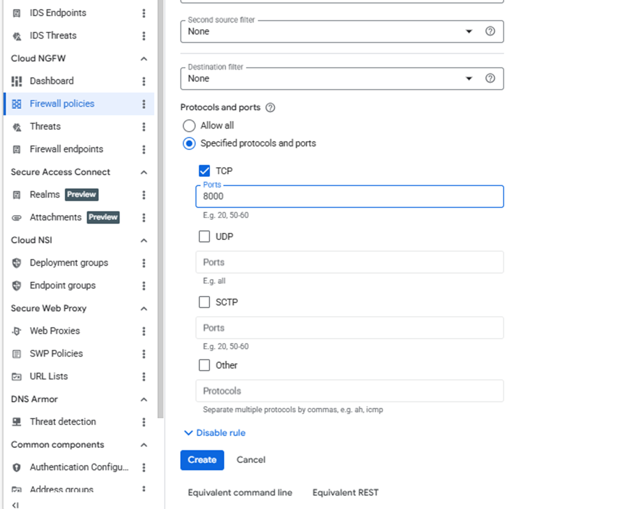Click the help icon for Second source filter

point(490,31)
